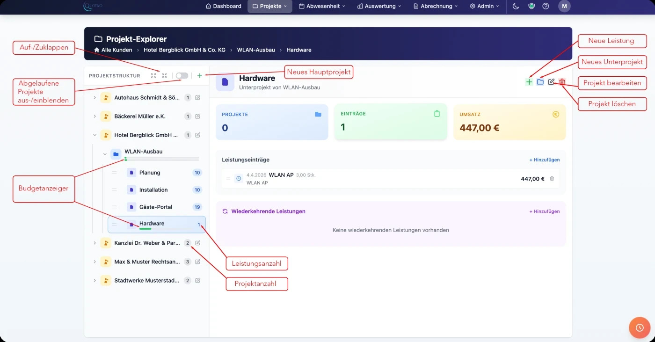Edit Stadtwerke Musterstadt pencil icon
This screenshot has width=655, height=342.
(x=198, y=280)
